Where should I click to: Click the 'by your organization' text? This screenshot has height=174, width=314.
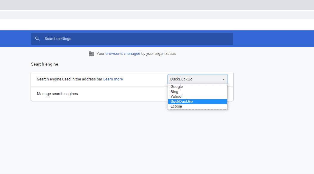pos(159,54)
